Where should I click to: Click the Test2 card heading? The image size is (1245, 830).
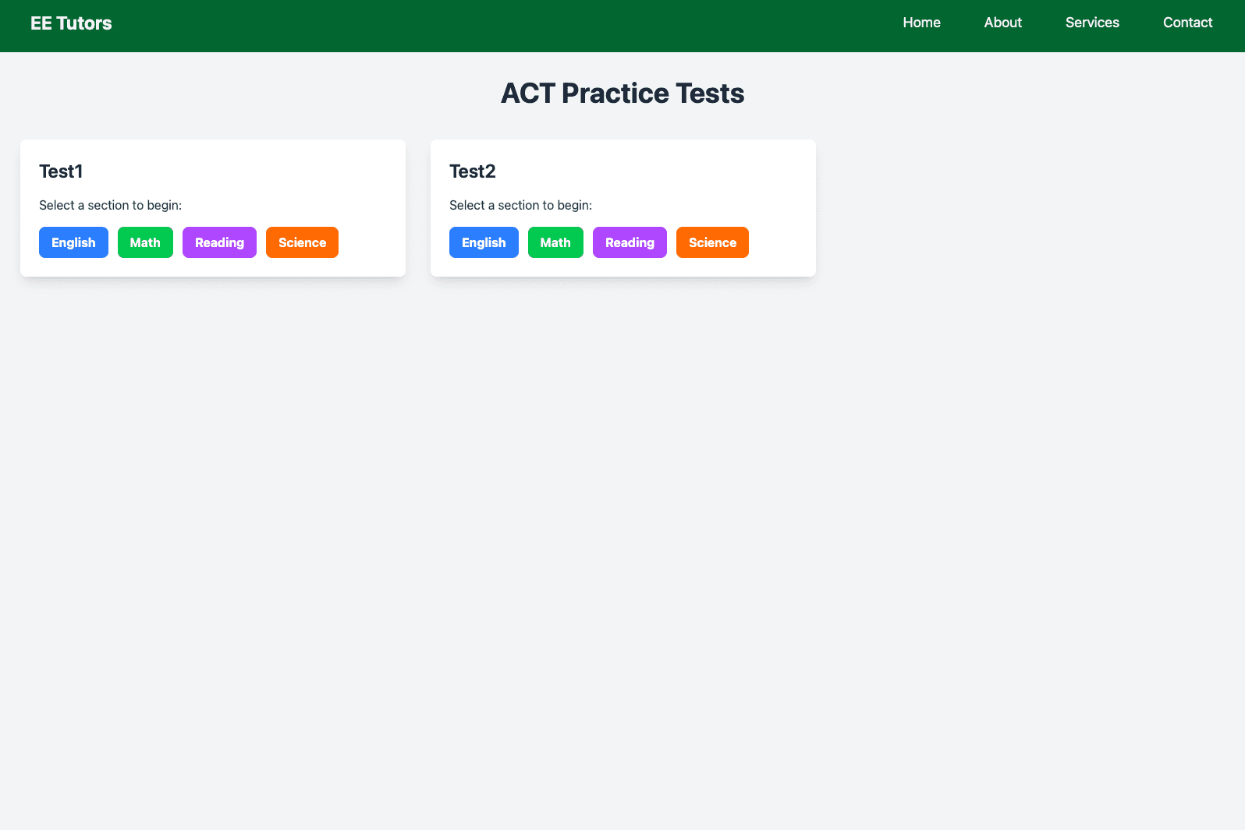(472, 171)
